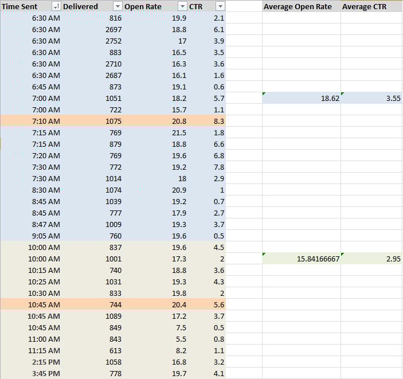Open the Time Sent sort filter button
This screenshot has height=379, width=403.
pos(56,6)
